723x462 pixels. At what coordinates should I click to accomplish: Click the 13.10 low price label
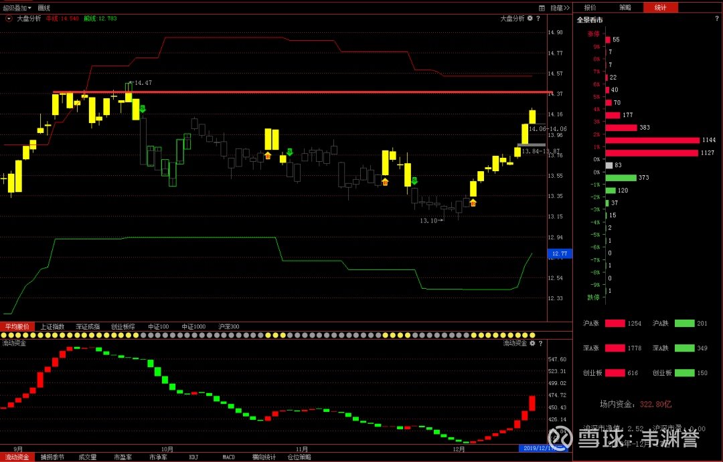click(x=428, y=221)
